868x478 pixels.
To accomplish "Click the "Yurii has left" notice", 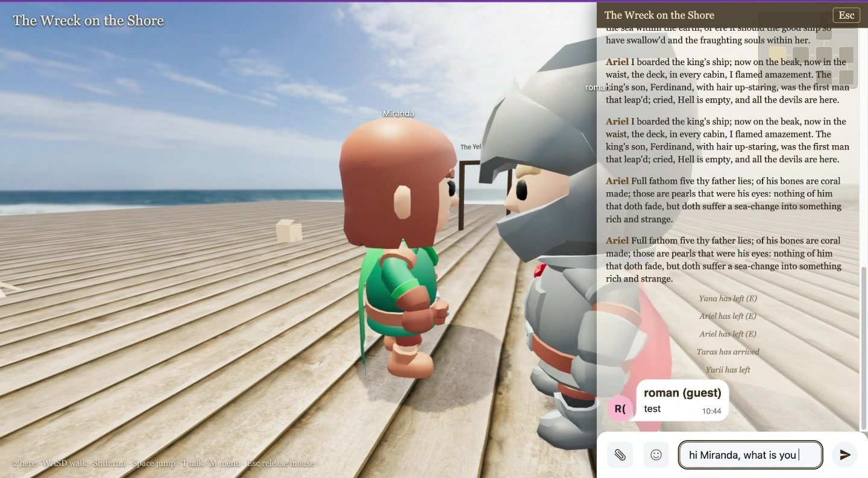I will (728, 370).
